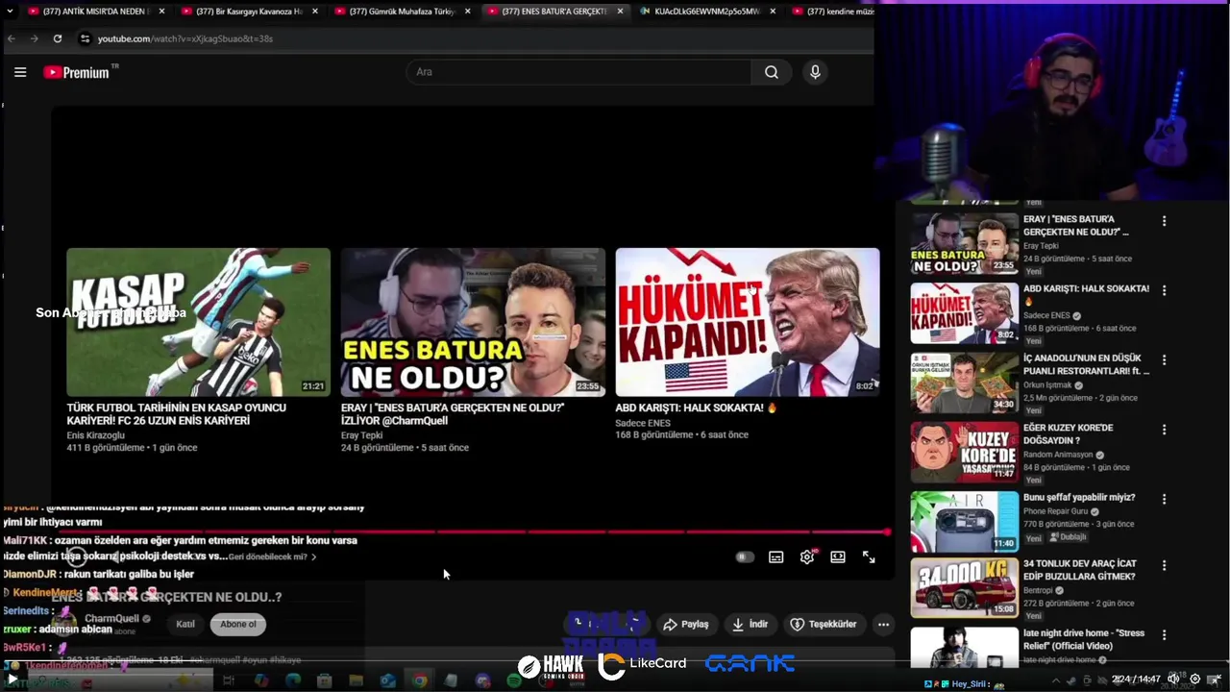Viewport: 1230px width, 692px height.
Task: Switch to Gümrük Muhafaza Türkiye tab
Action: [x=402, y=12]
